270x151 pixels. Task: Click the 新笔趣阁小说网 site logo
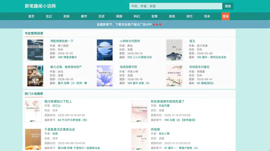click(x=40, y=6)
